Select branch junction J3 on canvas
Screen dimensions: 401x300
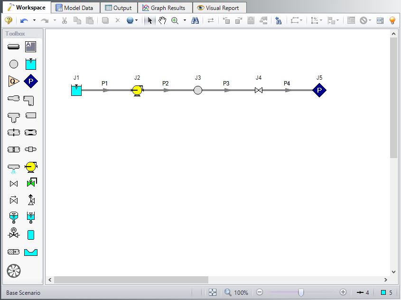tap(198, 90)
